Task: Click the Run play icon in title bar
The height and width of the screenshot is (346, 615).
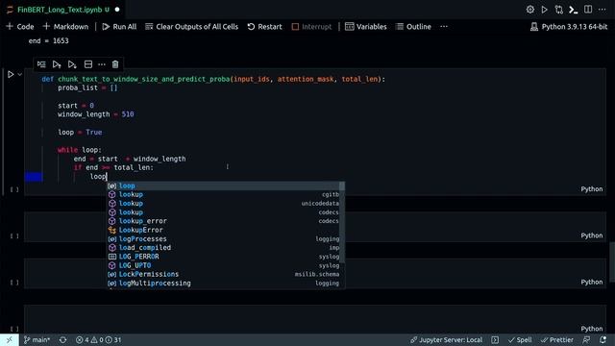Action: [545, 10]
